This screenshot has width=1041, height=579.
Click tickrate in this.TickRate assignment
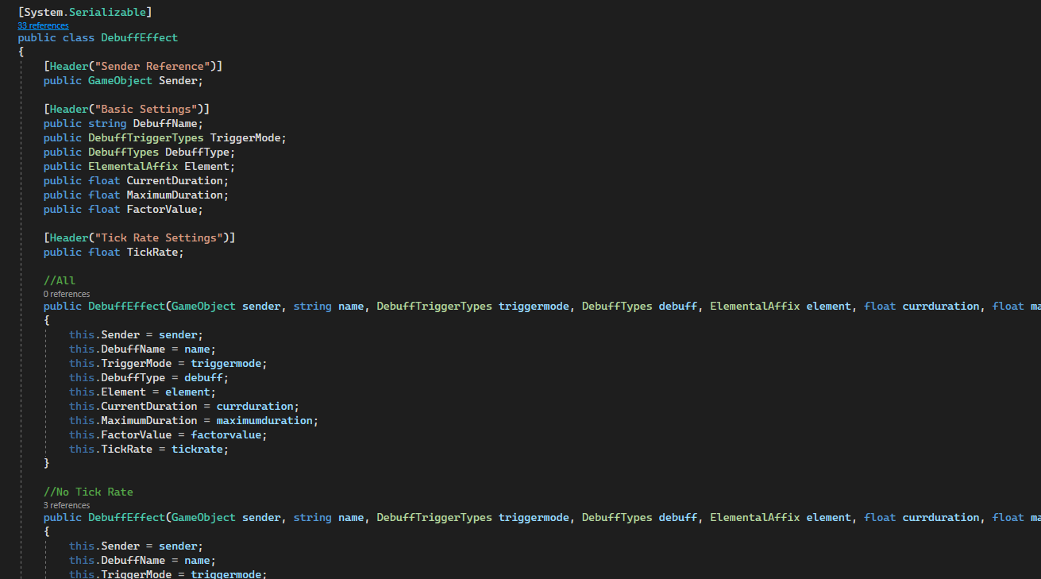click(198, 450)
